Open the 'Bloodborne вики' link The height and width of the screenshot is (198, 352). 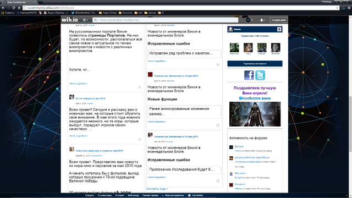[x=255, y=98]
